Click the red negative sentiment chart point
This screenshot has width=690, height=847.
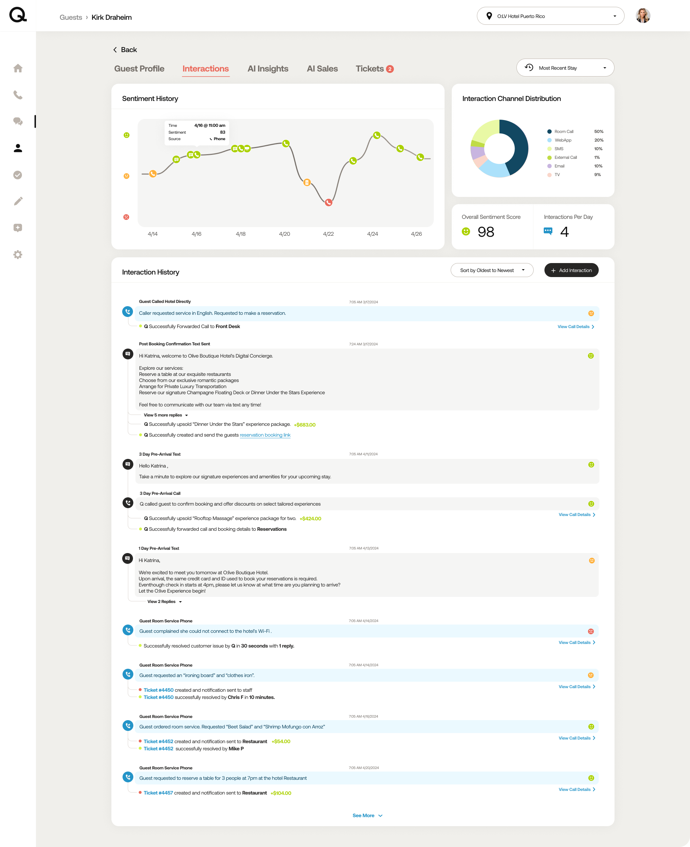click(x=328, y=203)
